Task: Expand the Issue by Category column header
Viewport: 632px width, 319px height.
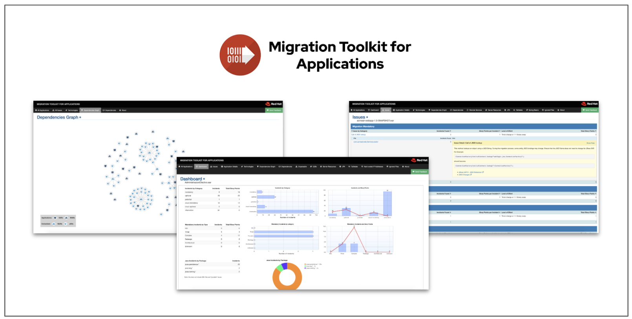Action: (x=359, y=131)
